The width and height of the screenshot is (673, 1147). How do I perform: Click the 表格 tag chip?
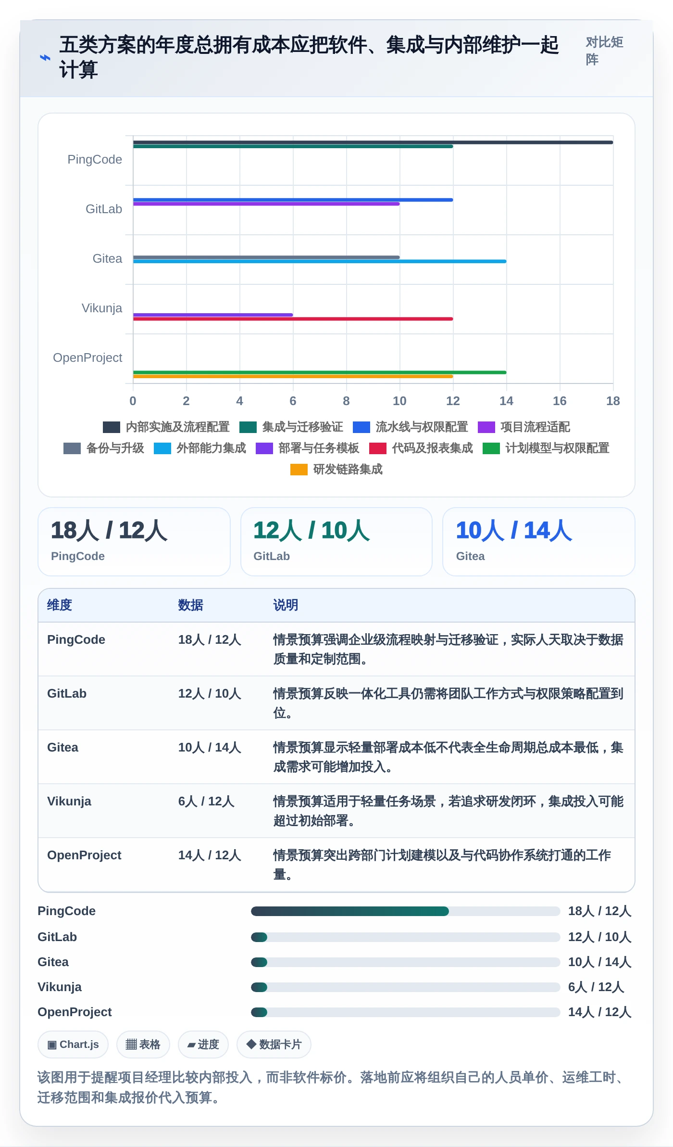(143, 1045)
